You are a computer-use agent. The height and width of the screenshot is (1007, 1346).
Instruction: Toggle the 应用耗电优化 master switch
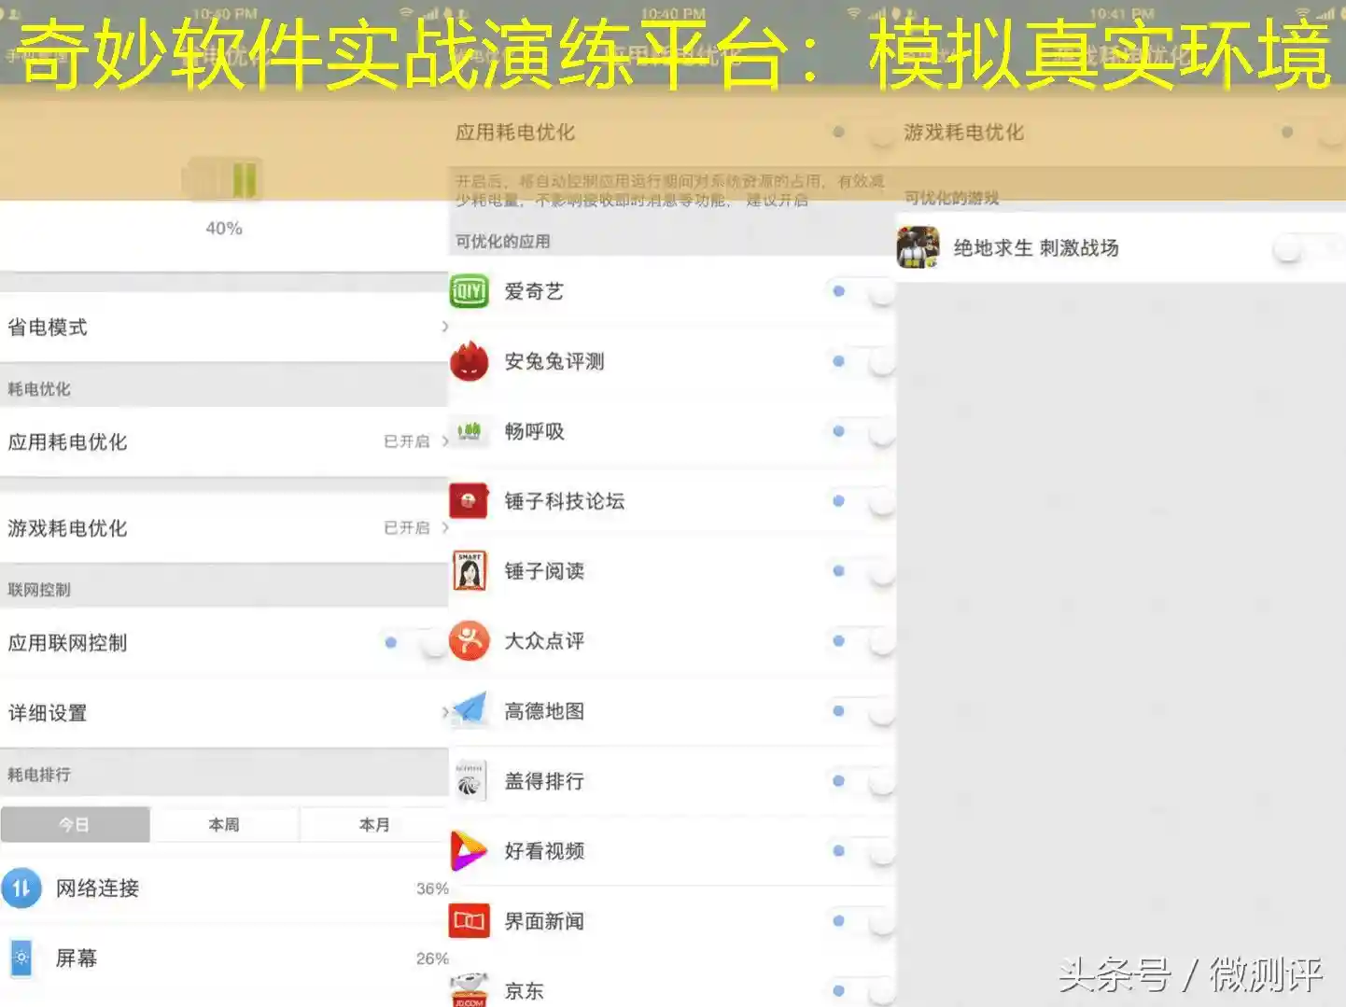point(863,133)
